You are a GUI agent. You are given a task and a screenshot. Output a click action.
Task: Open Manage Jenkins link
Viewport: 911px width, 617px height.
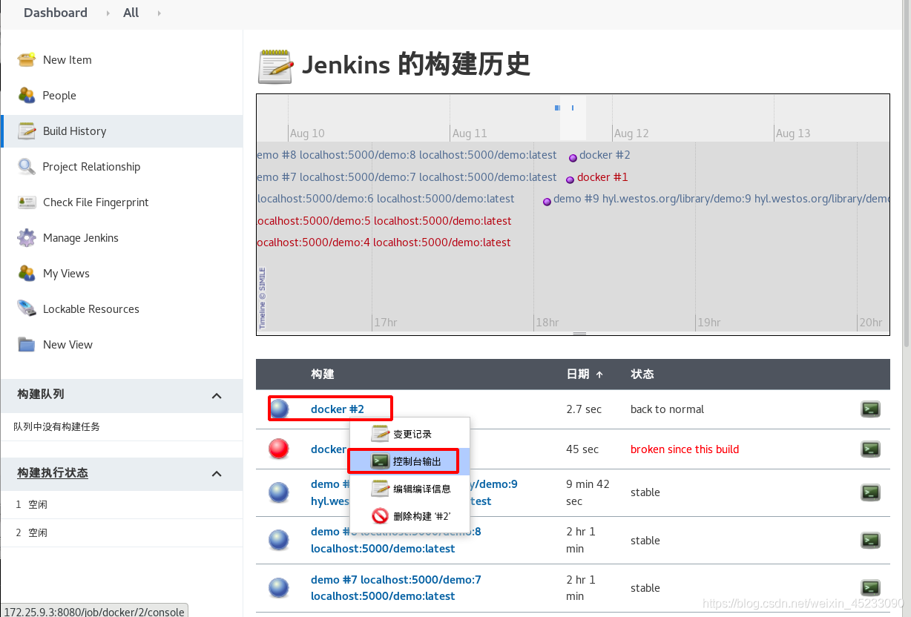pyautogui.click(x=81, y=238)
